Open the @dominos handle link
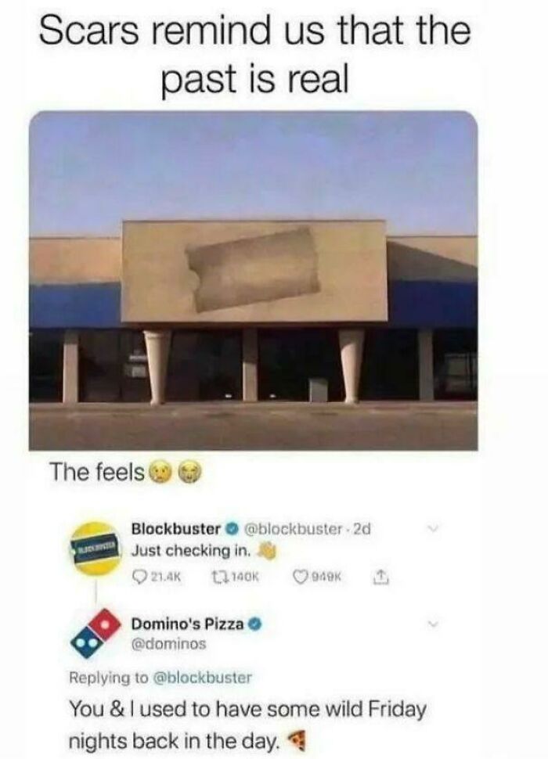The height and width of the screenshot is (759, 548). point(169,644)
